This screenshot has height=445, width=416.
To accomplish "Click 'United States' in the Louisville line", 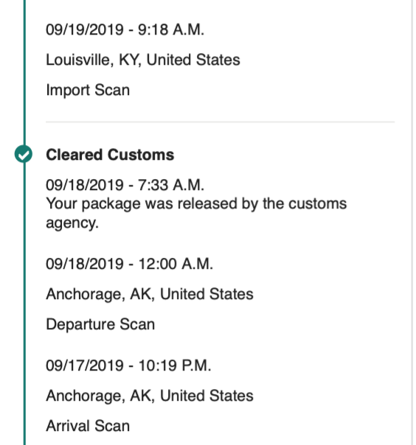I will click(x=193, y=60).
